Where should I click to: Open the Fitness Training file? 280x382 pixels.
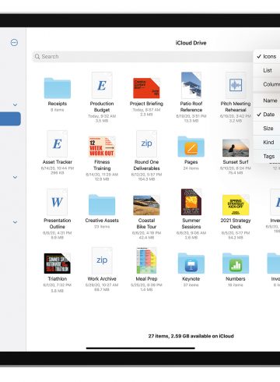[102, 147]
